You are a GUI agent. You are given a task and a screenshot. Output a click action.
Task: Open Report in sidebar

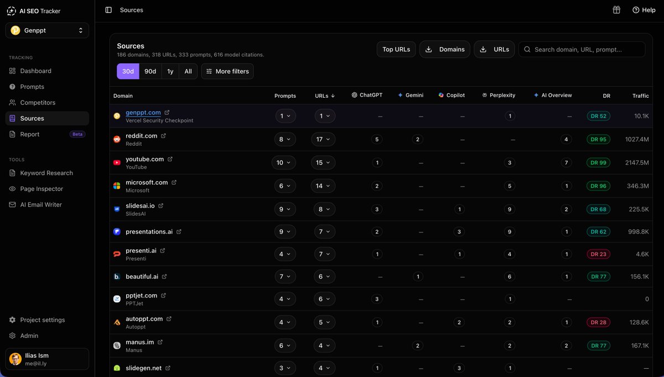(x=47, y=134)
